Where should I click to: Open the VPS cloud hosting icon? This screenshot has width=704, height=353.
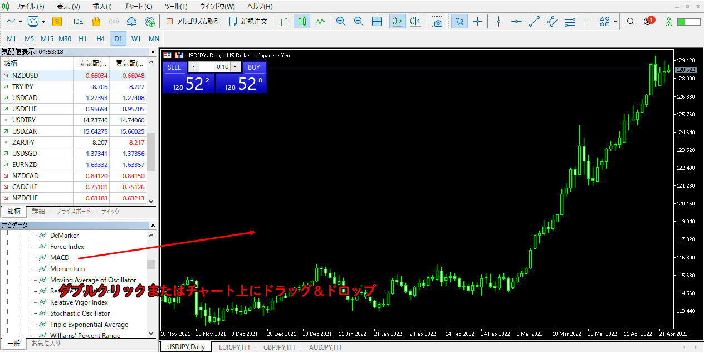pyautogui.click(x=131, y=21)
